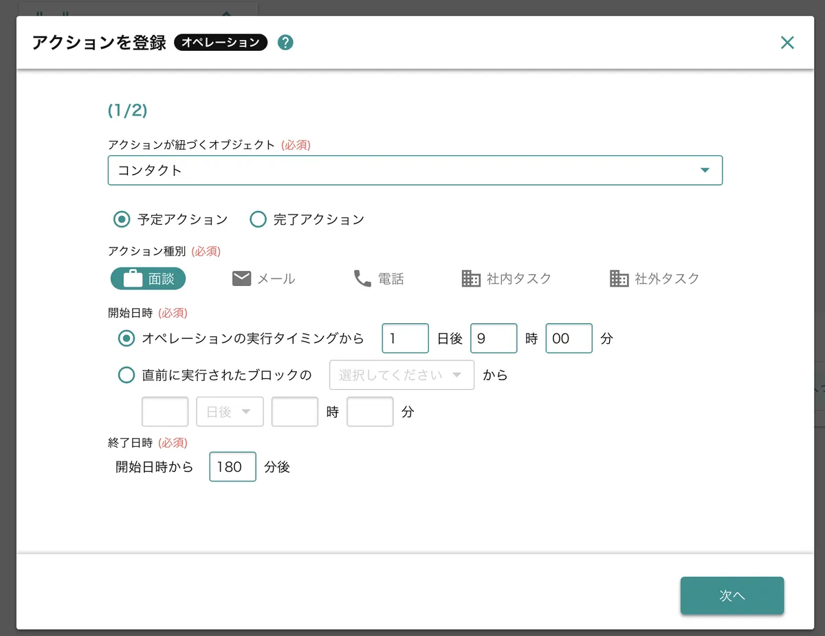Click the end time field containing 180

click(232, 467)
